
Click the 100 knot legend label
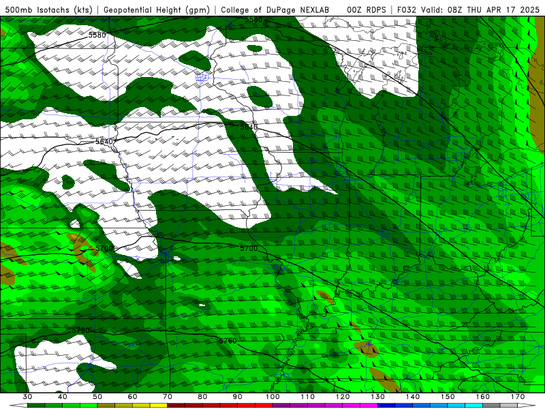[272, 397]
